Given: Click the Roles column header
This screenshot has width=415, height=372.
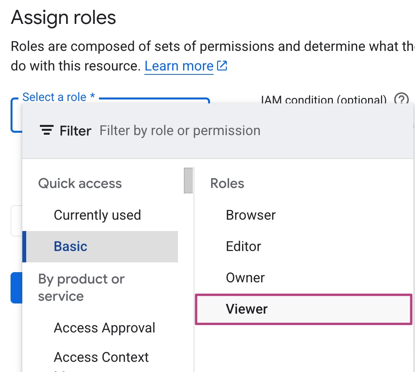Looking at the screenshot, I should coord(227,184).
